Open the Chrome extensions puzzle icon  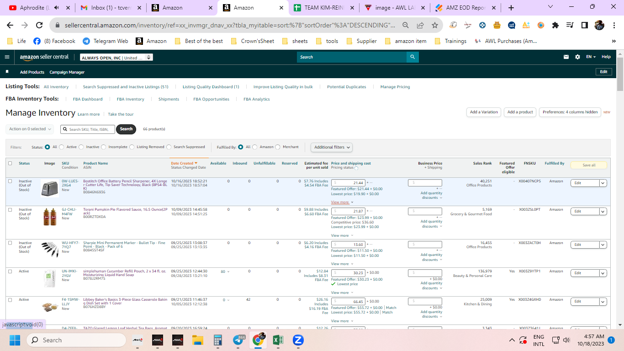point(555,26)
